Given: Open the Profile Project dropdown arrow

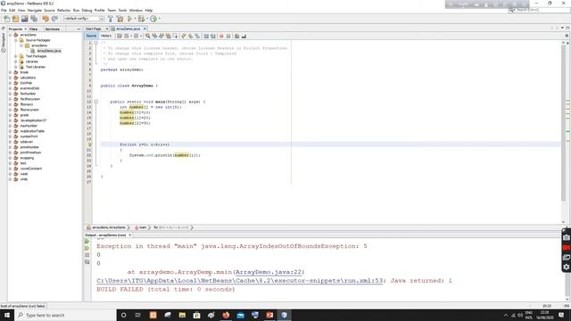Looking at the screenshot, I should click(x=159, y=19).
